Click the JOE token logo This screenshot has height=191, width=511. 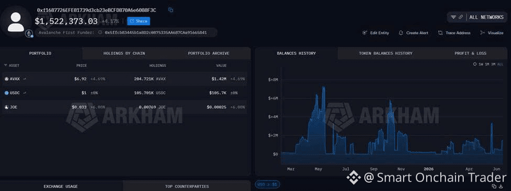(6, 107)
